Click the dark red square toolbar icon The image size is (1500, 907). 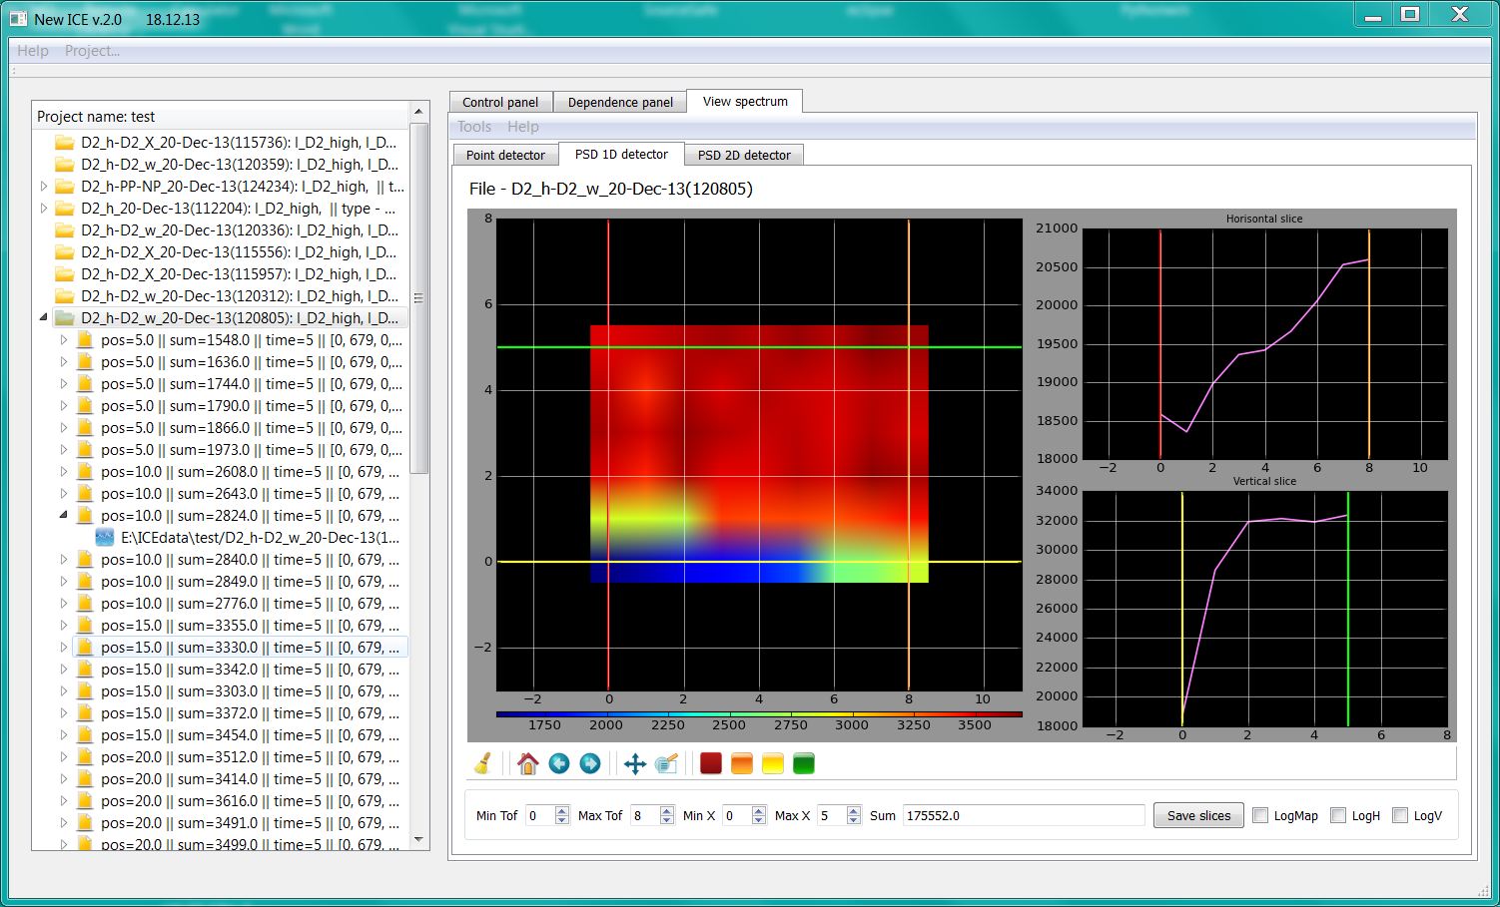(x=711, y=764)
